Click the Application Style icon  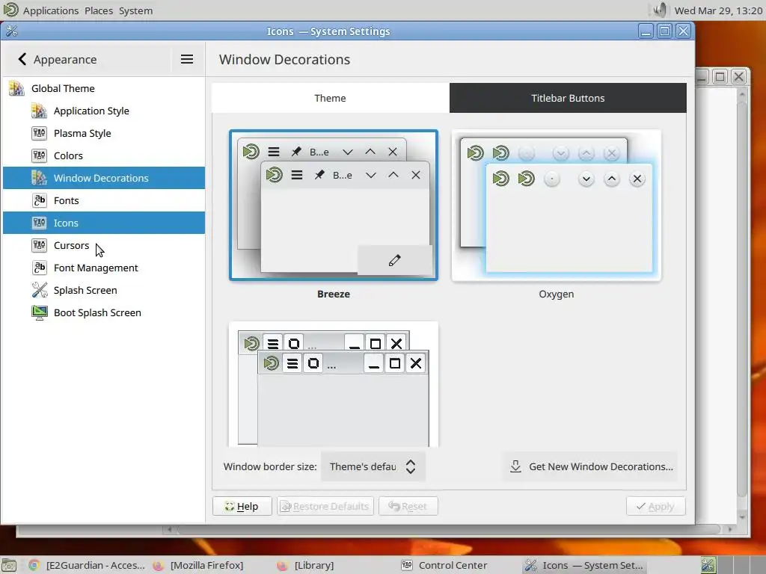39,111
